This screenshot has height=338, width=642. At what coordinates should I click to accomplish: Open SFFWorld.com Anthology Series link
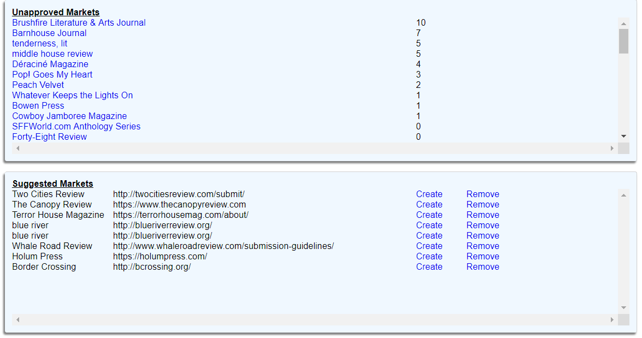pos(76,127)
